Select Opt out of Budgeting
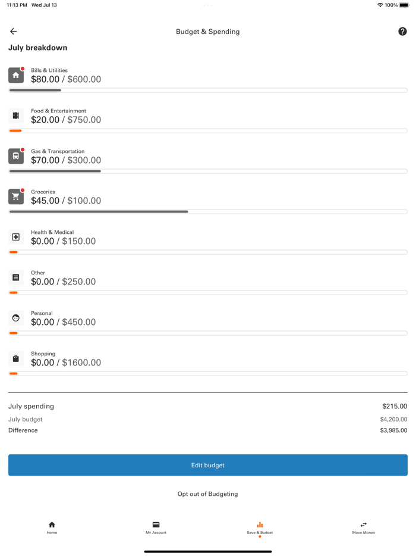 coord(207,493)
